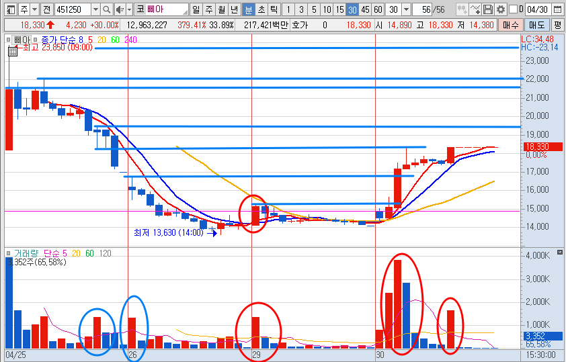The height and width of the screenshot is (362, 566).
Task: Click moving average 60 legend in green
Action: 115,40
